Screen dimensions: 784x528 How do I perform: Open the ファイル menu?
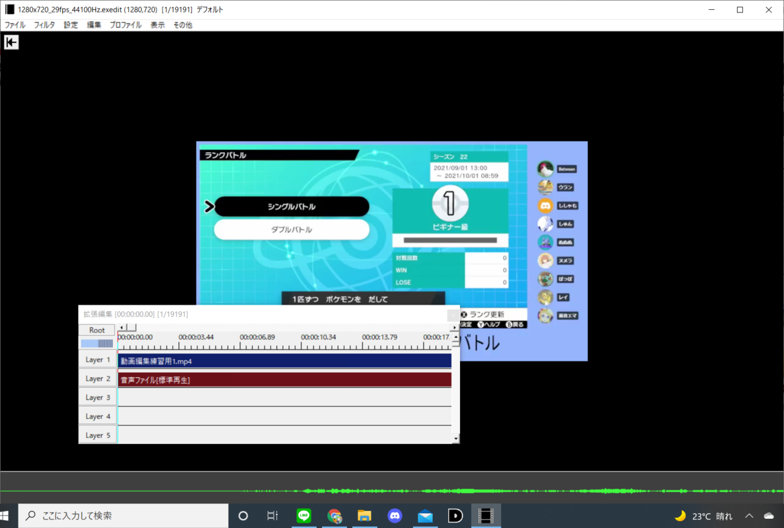tap(14, 25)
